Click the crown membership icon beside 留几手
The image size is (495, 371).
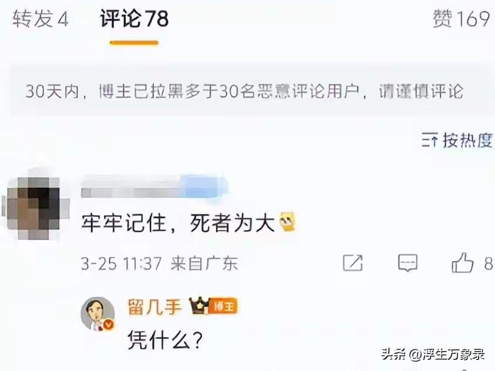[x=198, y=305]
